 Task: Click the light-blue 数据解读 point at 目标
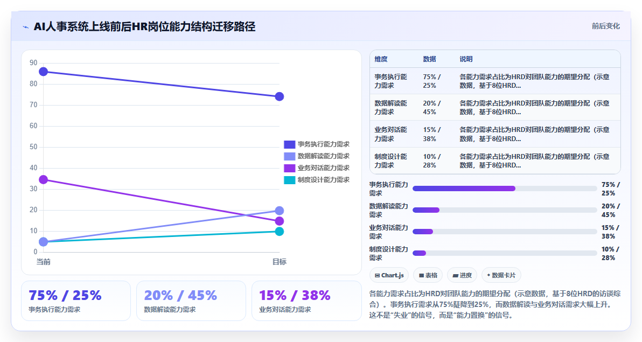[279, 211]
